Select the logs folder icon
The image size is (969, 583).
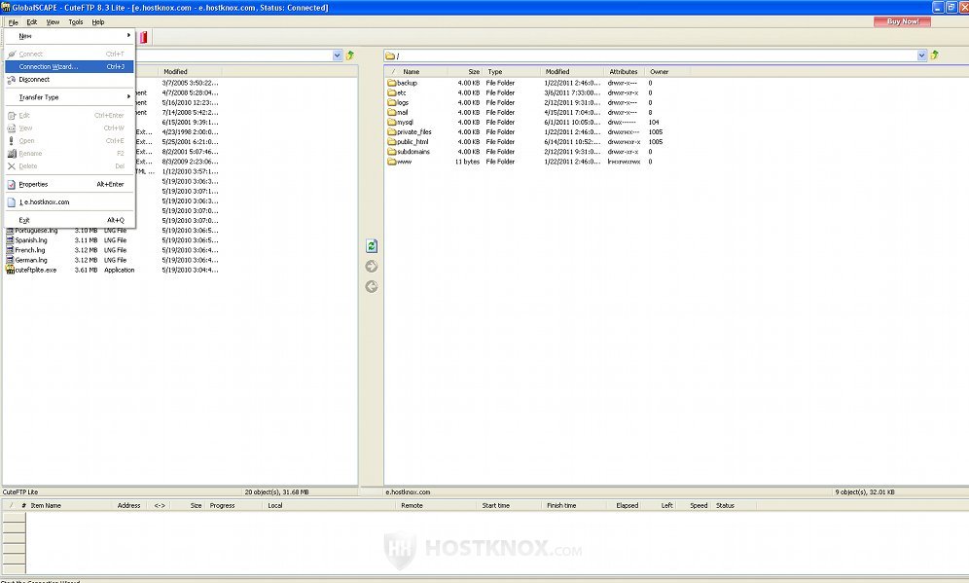[392, 102]
